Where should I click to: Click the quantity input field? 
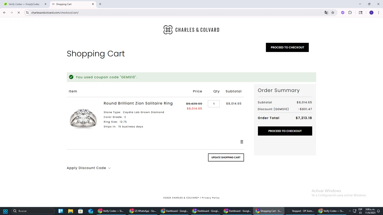pyautogui.click(x=214, y=104)
